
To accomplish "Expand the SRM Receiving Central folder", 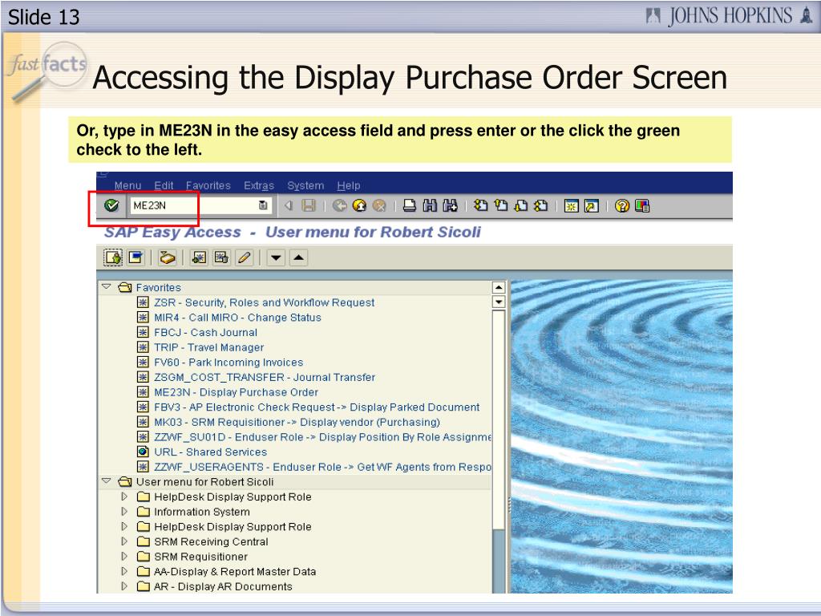I will click(x=124, y=541).
